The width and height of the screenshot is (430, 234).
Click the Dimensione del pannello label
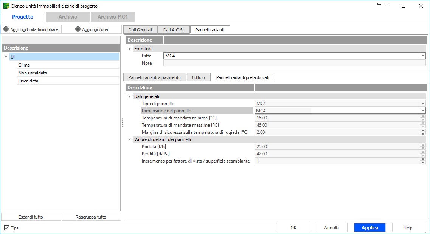pyautogui.click(x=166, y=111)
